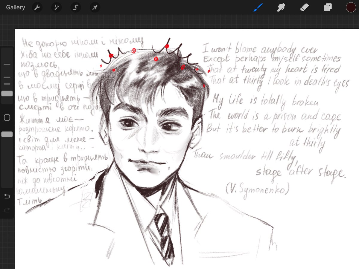Open the Smudge brush options

(x=281, y=7)
